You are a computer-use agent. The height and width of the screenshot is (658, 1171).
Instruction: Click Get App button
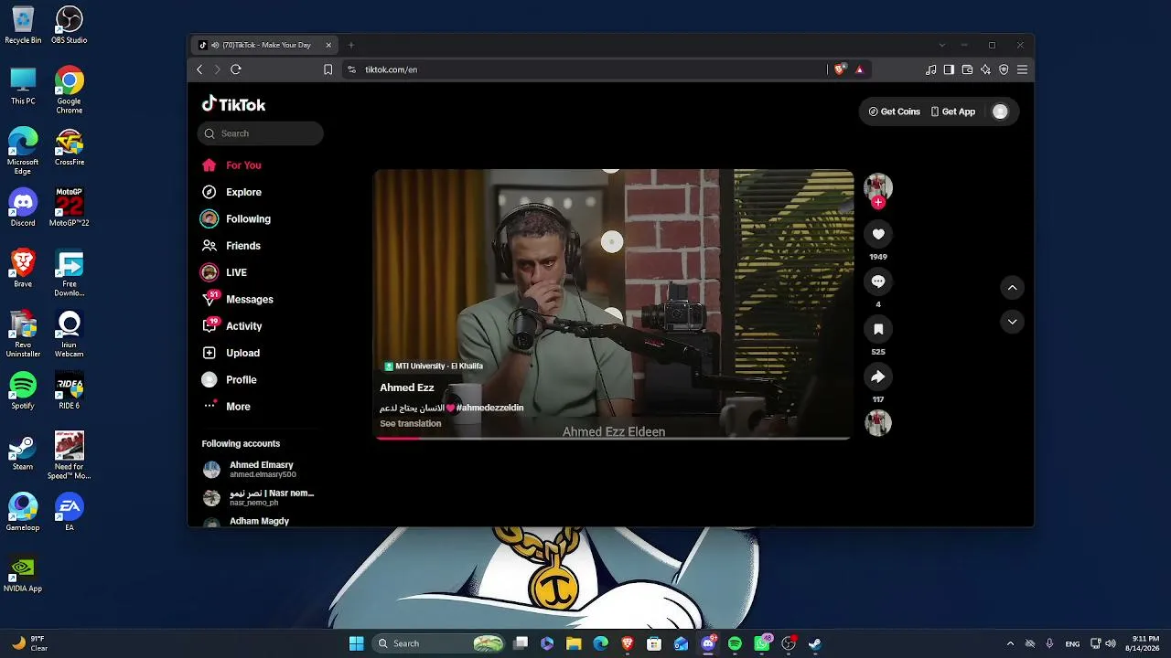point(952,111)
